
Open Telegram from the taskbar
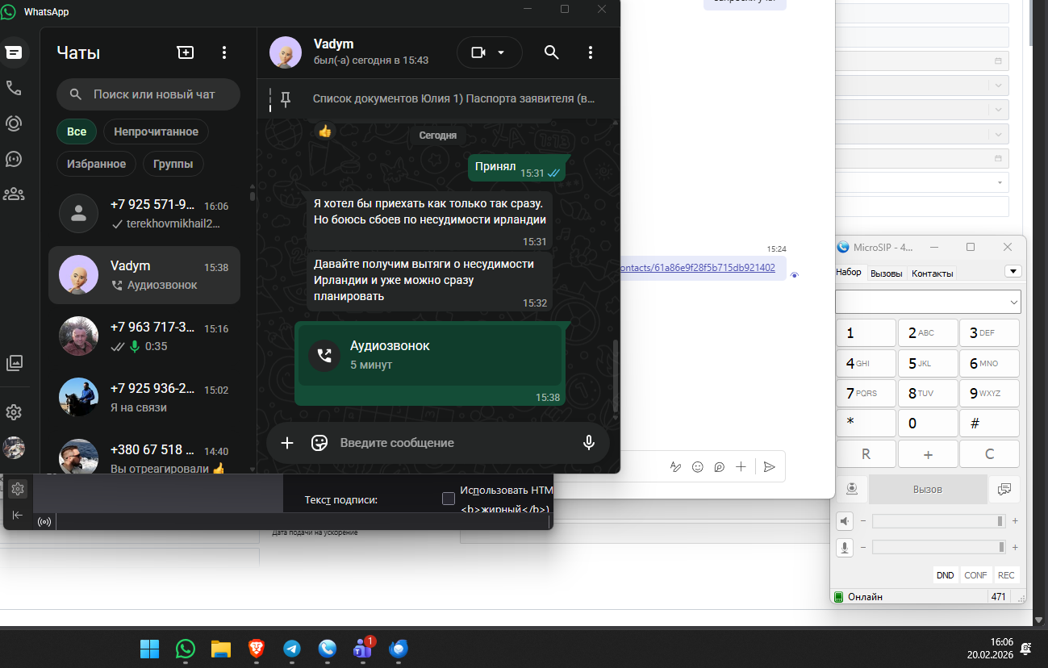(292, 649)
